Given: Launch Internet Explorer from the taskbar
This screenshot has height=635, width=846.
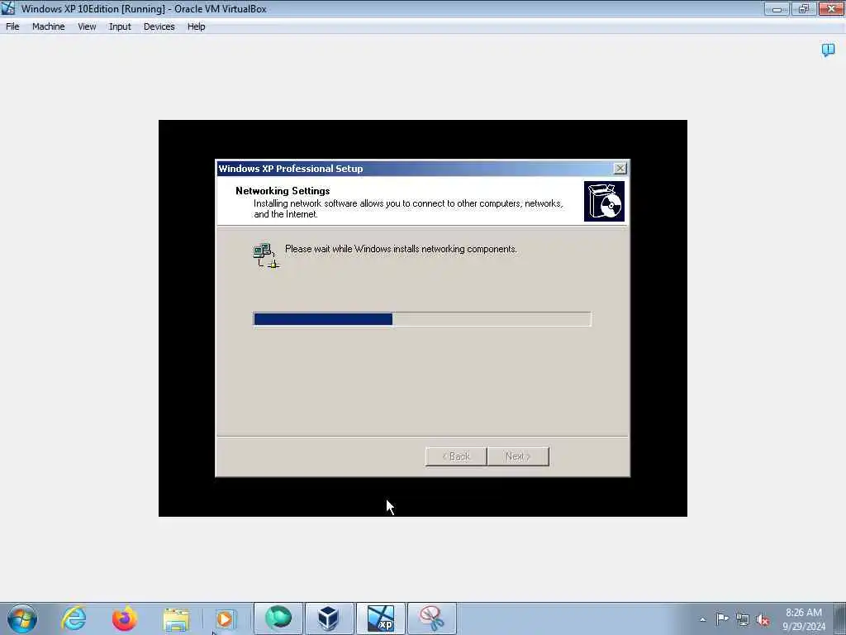Looking at the screenshot, I should [x=74, y=618].
